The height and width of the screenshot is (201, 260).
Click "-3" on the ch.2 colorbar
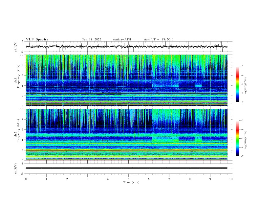point(242,121)
